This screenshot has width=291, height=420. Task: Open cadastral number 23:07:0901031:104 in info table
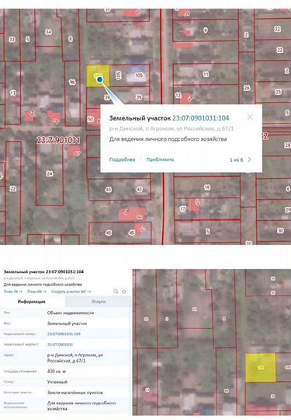64,334
